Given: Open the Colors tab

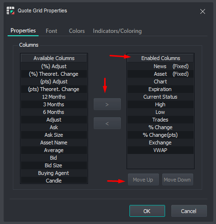Looking at the screenshot, I should 77,31.
